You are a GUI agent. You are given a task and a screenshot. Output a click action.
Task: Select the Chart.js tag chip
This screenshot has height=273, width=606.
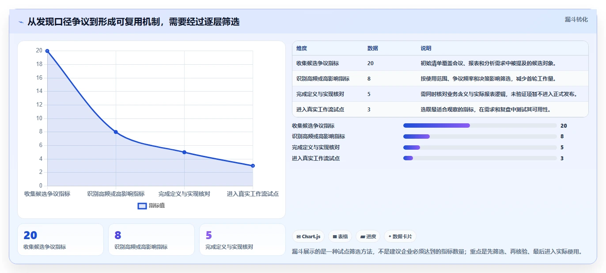tap(308, 236)
